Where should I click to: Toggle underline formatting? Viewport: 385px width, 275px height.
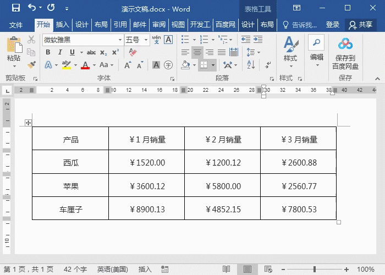[72, 52]
